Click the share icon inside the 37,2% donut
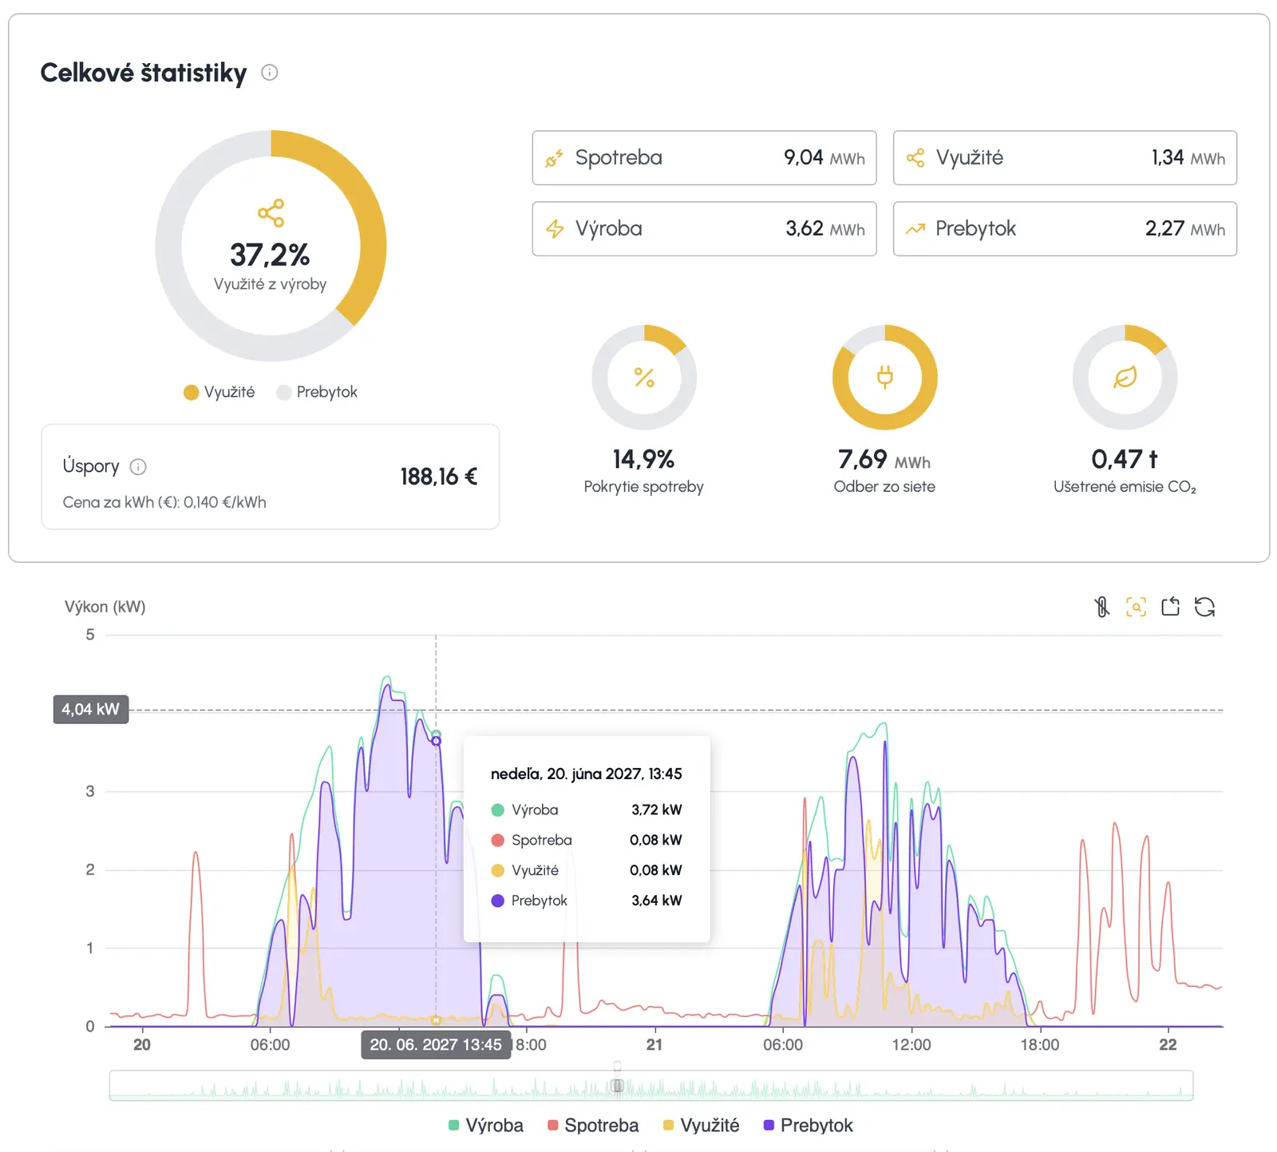Viewport: 1277px width, 1152px height. point(271,212)
